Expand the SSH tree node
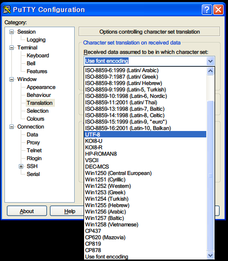The width and height of the screenshot is (228, 261). click(x=21, y=166)
